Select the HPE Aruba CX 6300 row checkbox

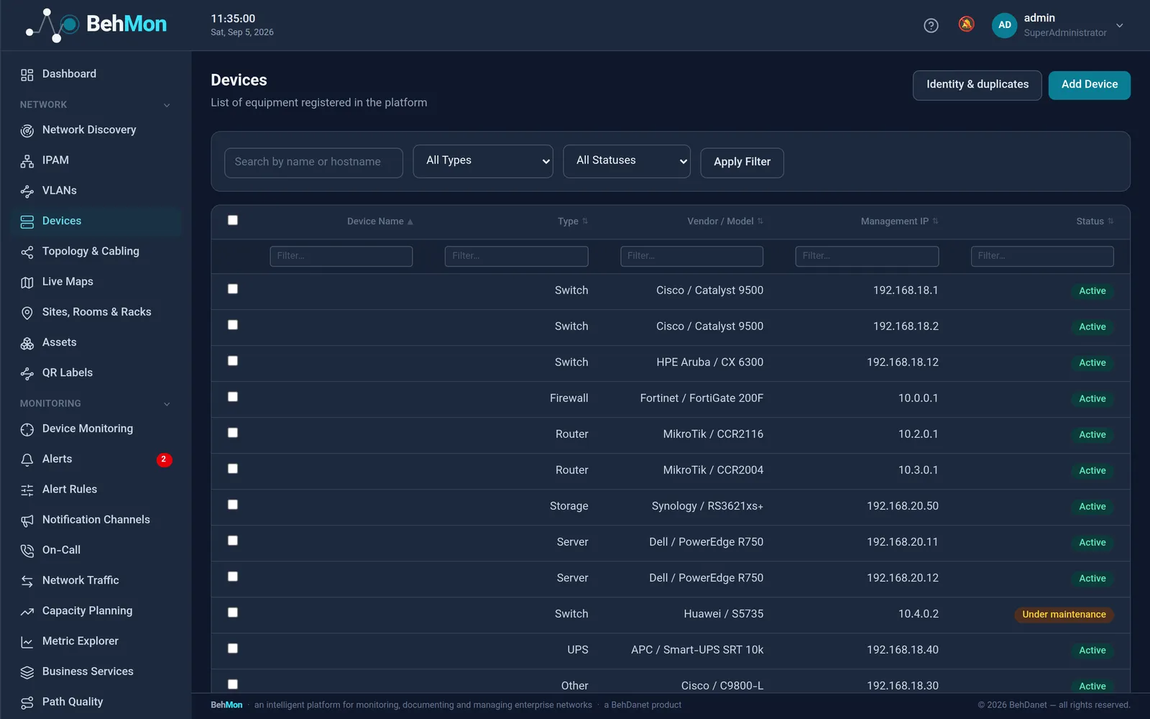[x=233, y=361]
